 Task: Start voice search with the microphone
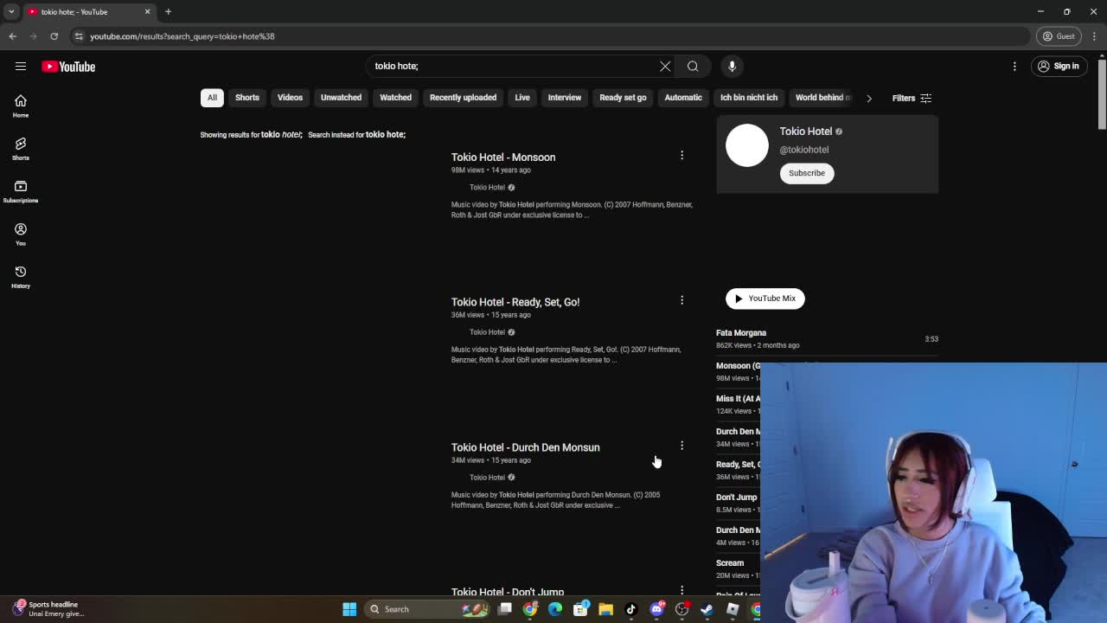[x=732, y=66]
